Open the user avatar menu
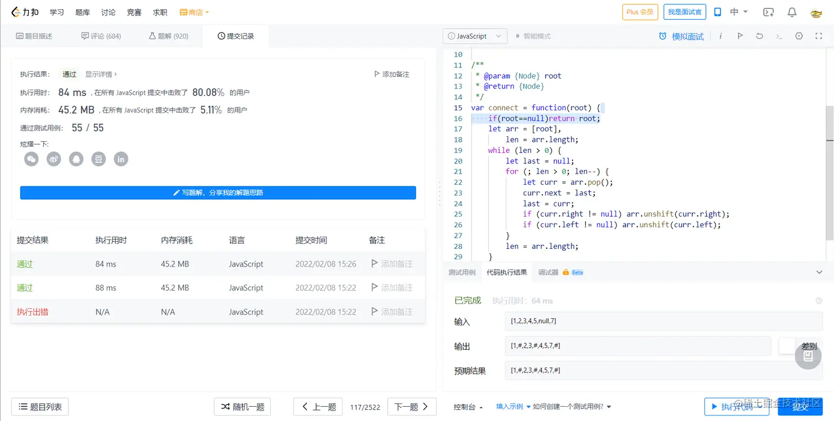The width and height of the screenshot is (834, 421). tap(816, 12)
